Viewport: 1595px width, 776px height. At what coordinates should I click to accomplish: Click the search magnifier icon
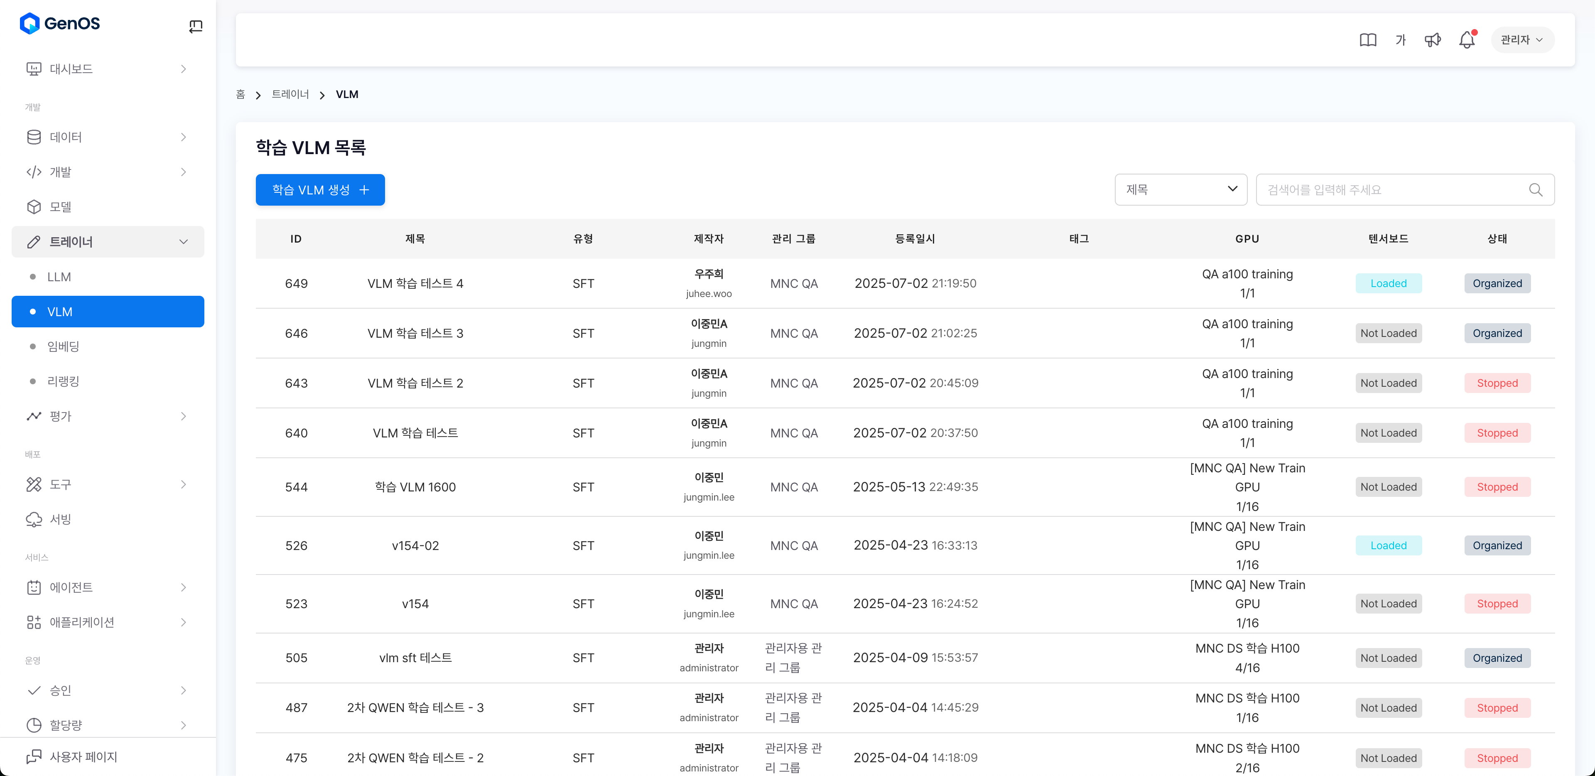[1535, 189]
